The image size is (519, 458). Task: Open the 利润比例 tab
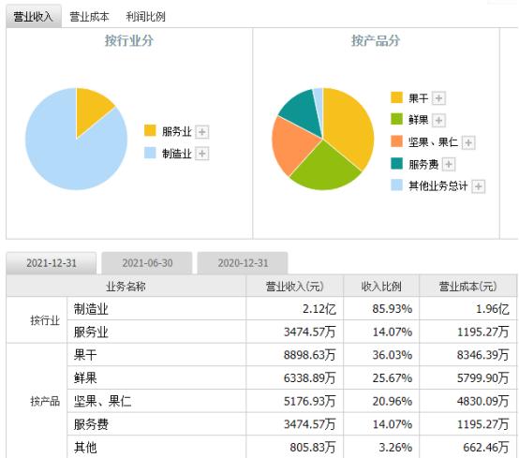[x=145, y=16]
